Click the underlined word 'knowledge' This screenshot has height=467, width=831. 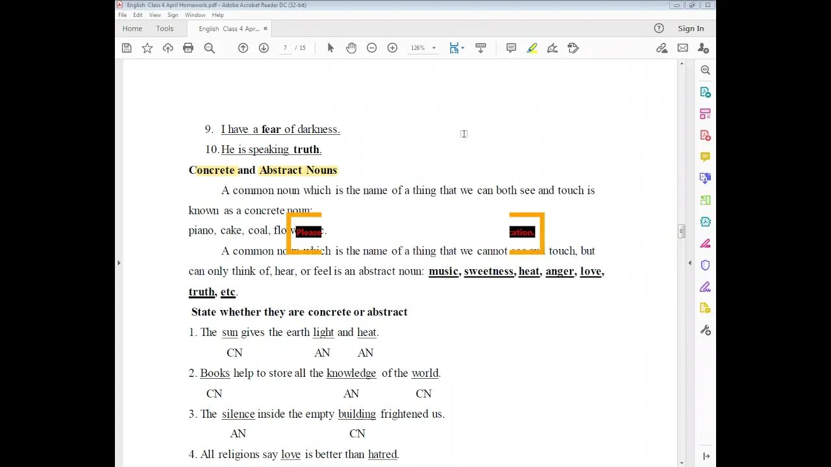351,373
